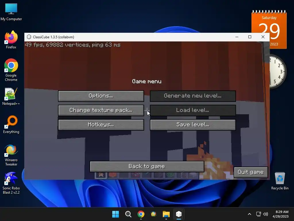Open taskbar Search
294x221 pixels.
pyautogui.click(x=128, y=214)
